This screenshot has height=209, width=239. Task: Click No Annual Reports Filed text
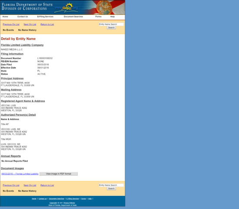click(15, 161)
